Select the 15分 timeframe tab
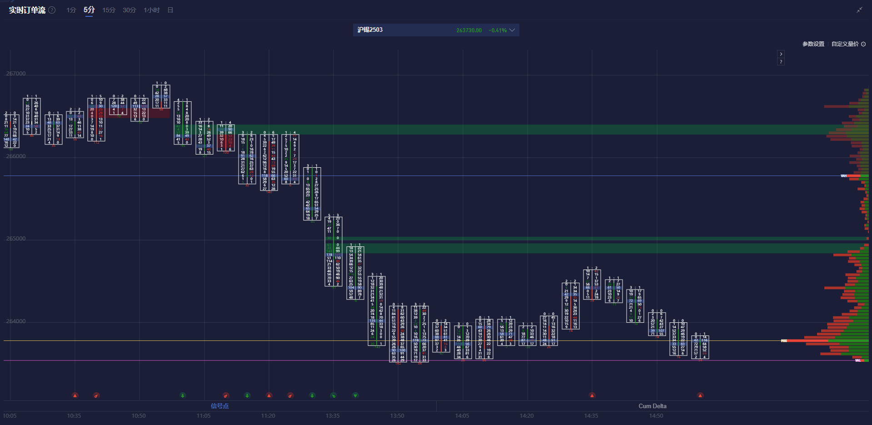The image size is (872, 425). click(x=109, y=10)
